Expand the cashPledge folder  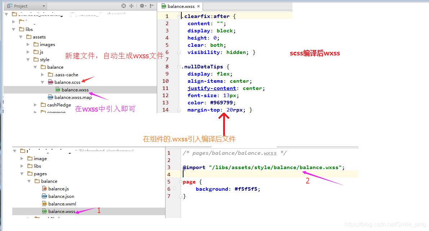[x=35, y=105]
